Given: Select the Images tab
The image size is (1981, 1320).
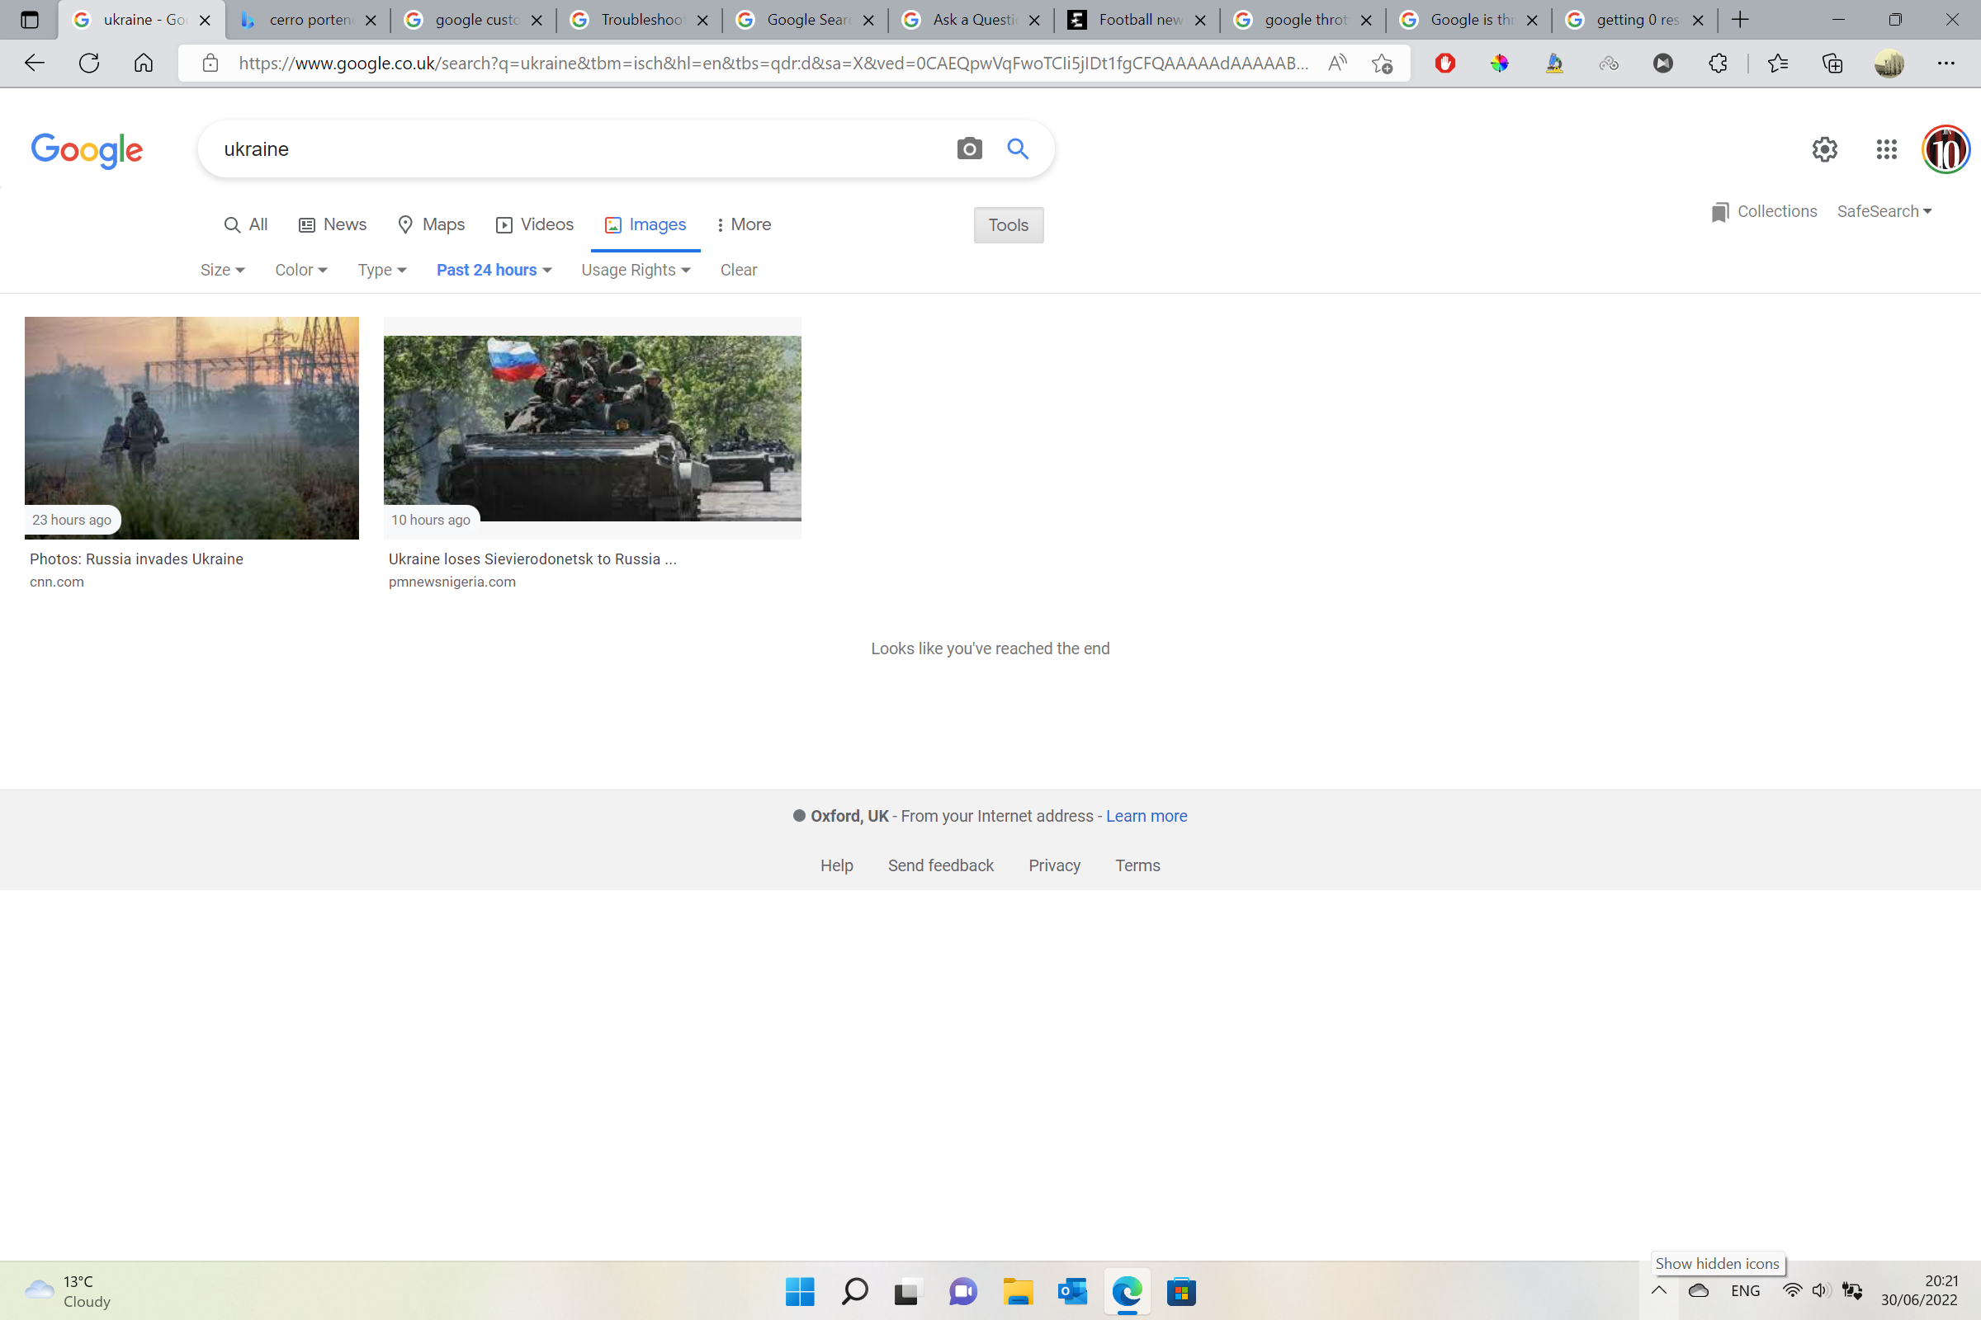Looking at the screenshot, I should (645, 224).
